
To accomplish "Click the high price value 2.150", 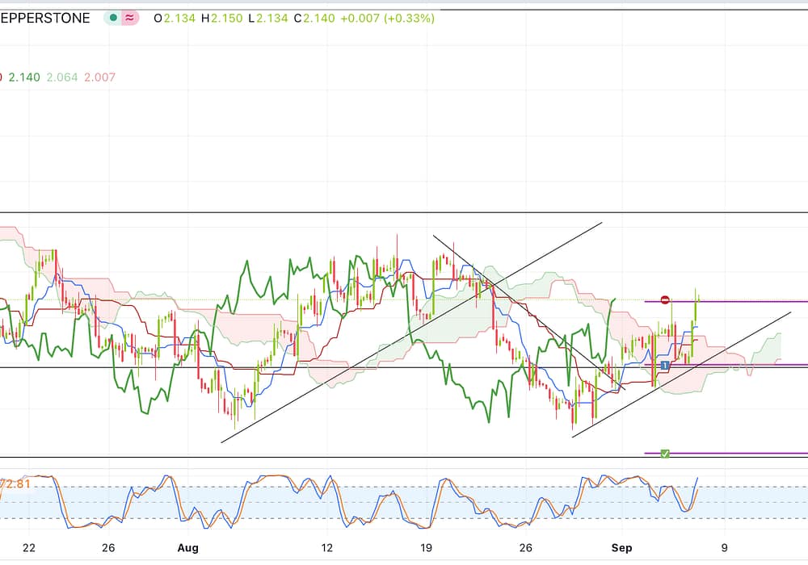I will coord(226,18).
